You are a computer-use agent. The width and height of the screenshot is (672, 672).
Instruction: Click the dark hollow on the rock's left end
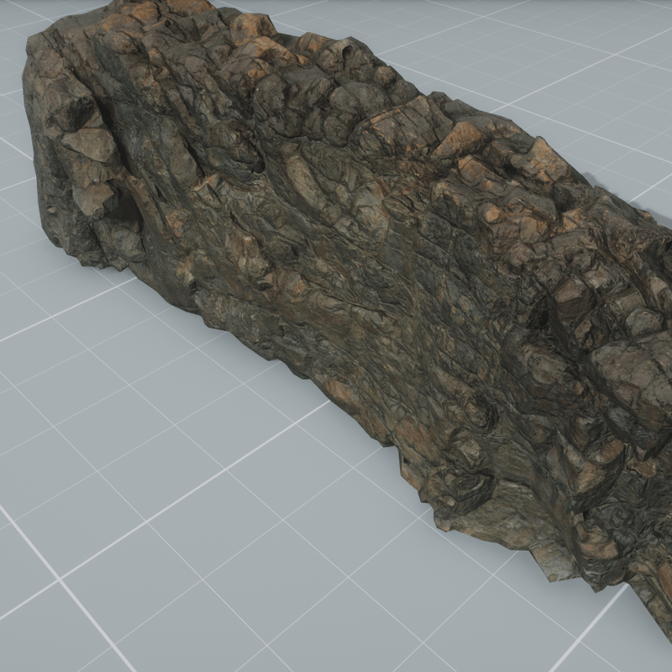pos(126,210)
